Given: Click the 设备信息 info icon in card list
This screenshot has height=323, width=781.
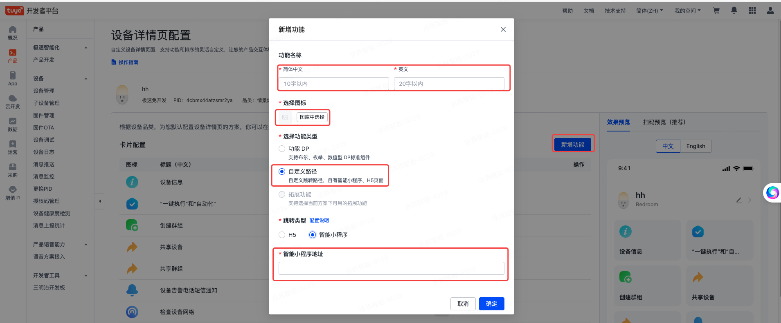Looking at the screenshot, I should coord(132,182).
